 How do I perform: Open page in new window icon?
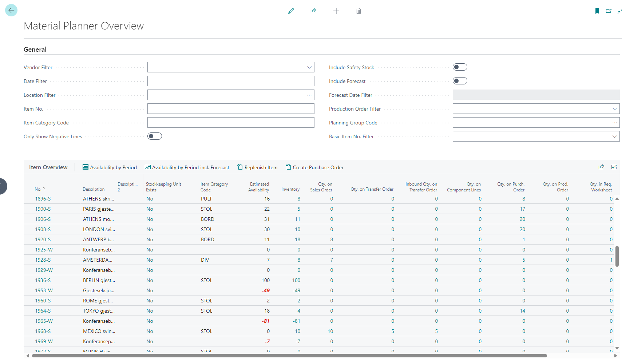click(x=608, y=11)
